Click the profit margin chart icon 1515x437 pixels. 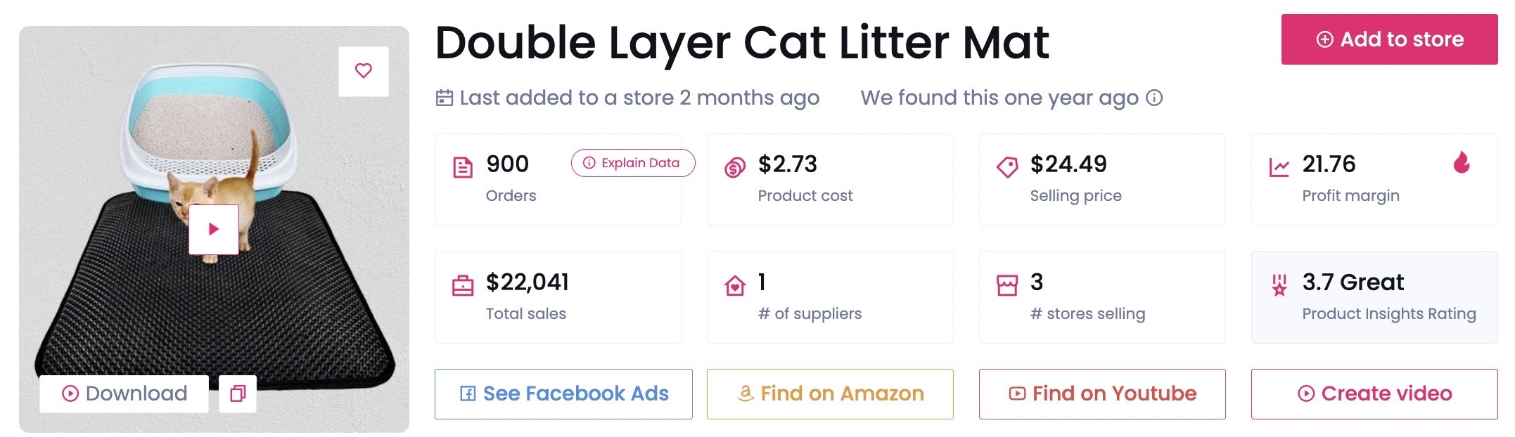pyautogui.click(x=1279, y=167)
